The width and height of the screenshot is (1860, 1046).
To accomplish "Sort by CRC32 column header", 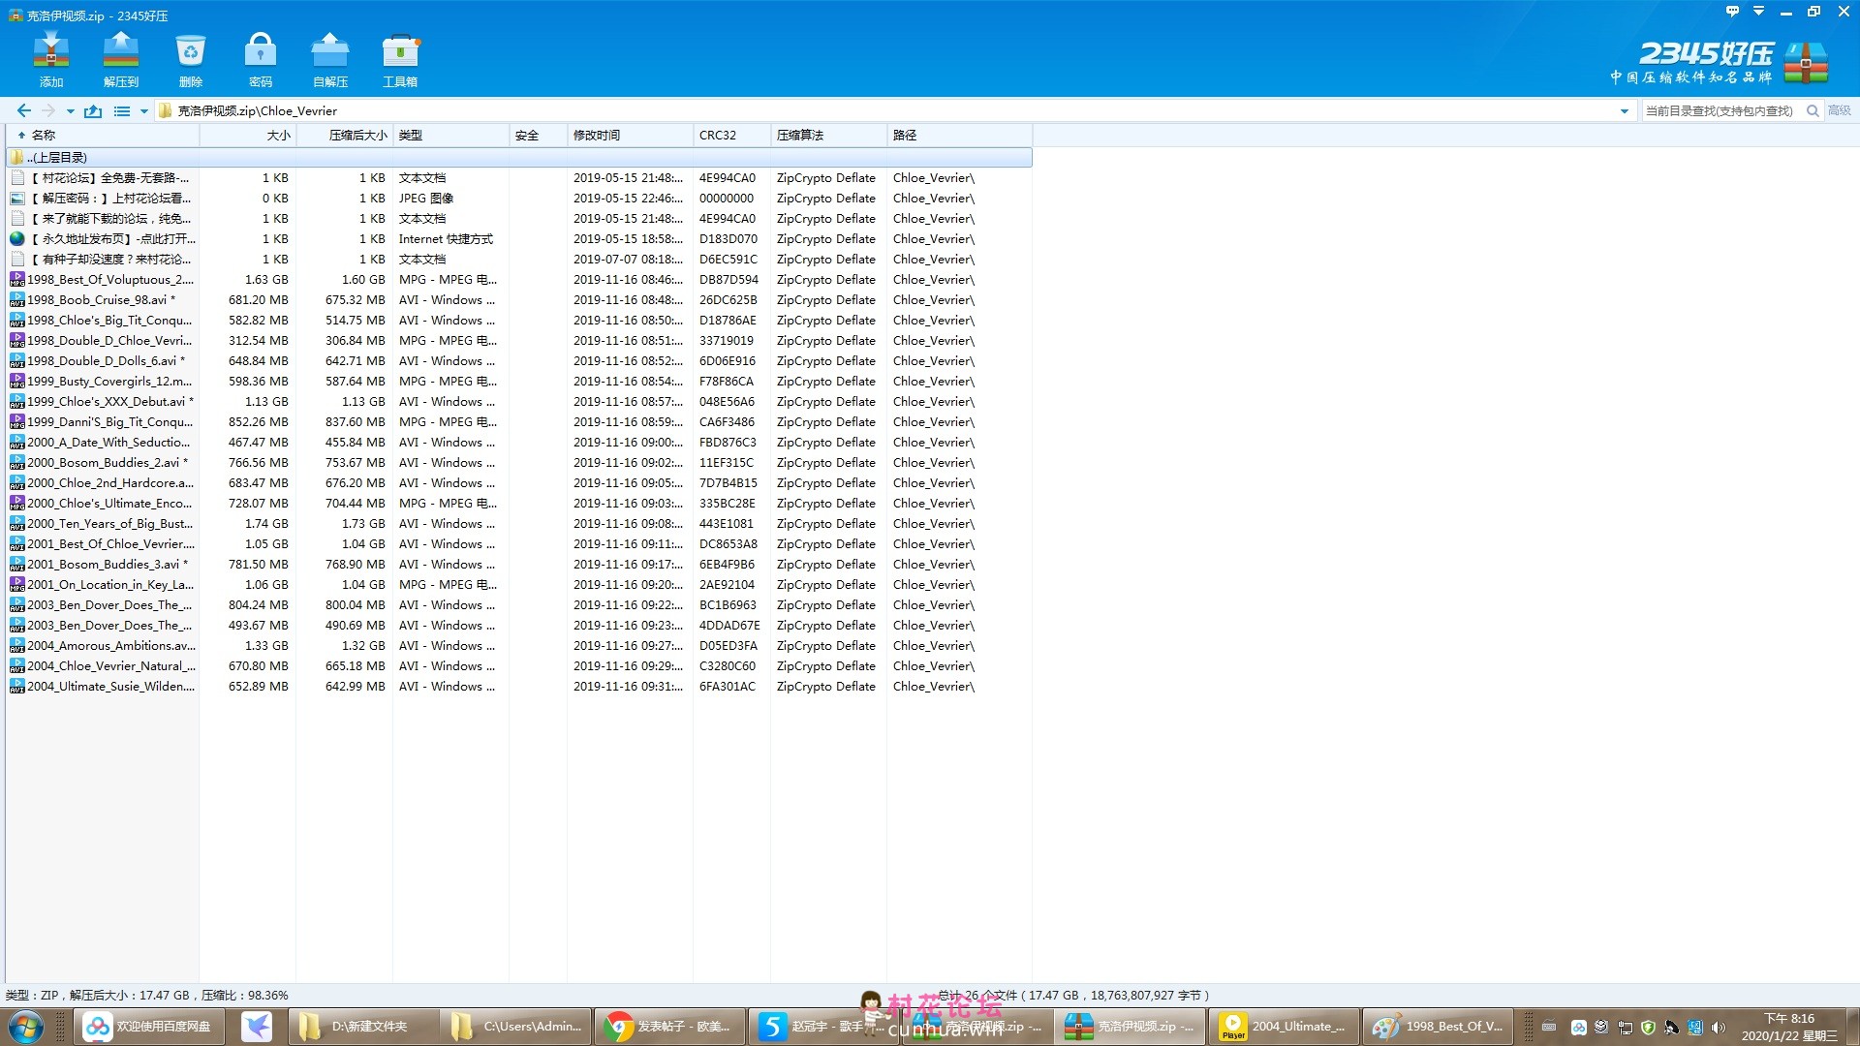I will click(731, 136).
